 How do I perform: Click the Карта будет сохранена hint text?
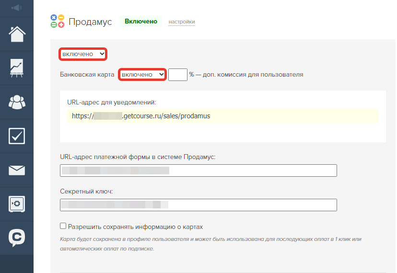[210, 244]
